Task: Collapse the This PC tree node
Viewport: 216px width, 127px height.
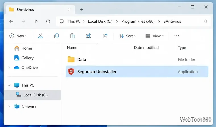Action: point(9,85)
